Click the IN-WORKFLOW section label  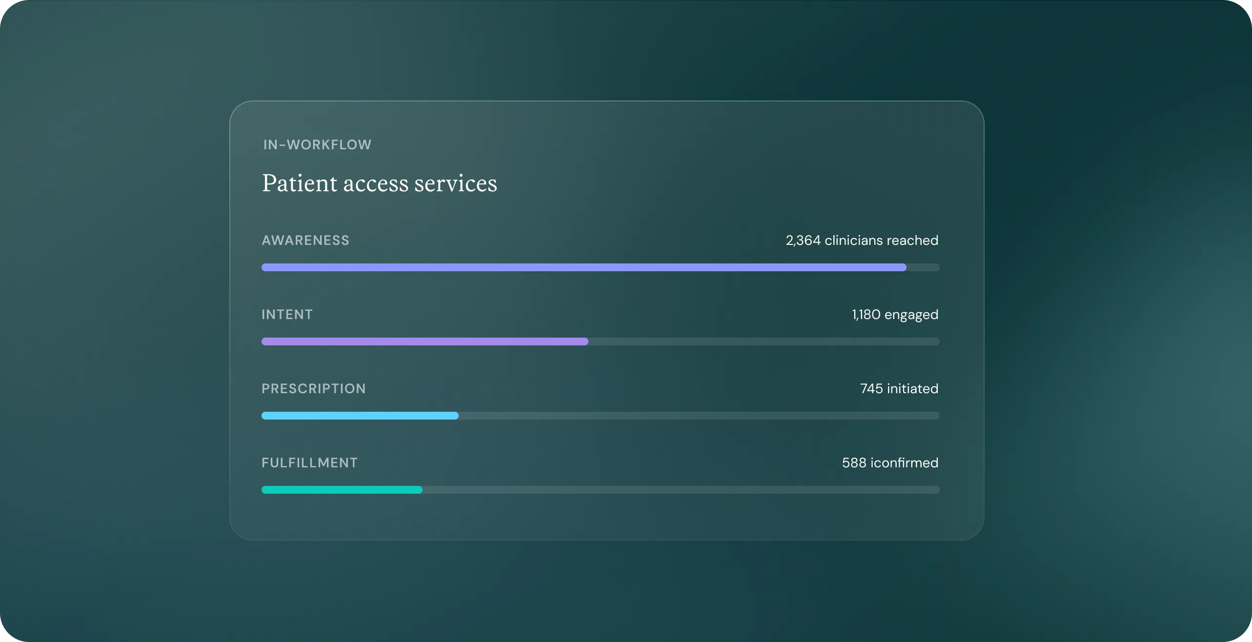(316, 144)
